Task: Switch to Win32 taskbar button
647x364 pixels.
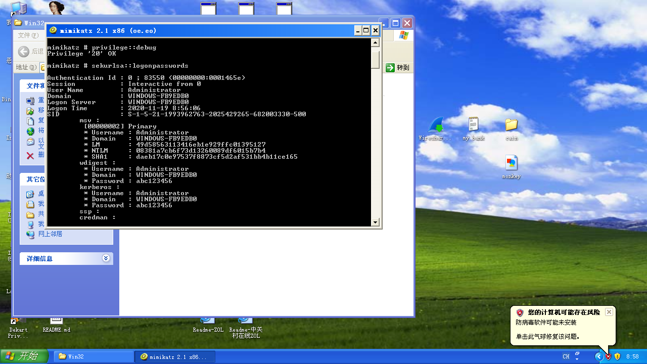Action: 94,356
